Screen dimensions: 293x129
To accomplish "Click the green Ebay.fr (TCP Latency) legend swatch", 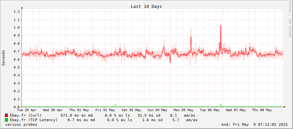I will [7, 120].
